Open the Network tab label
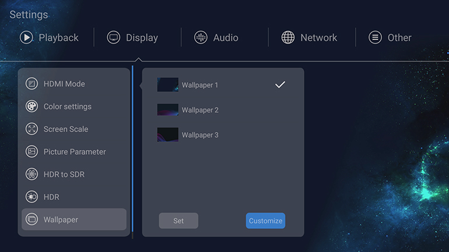 (x=318, y=38)
